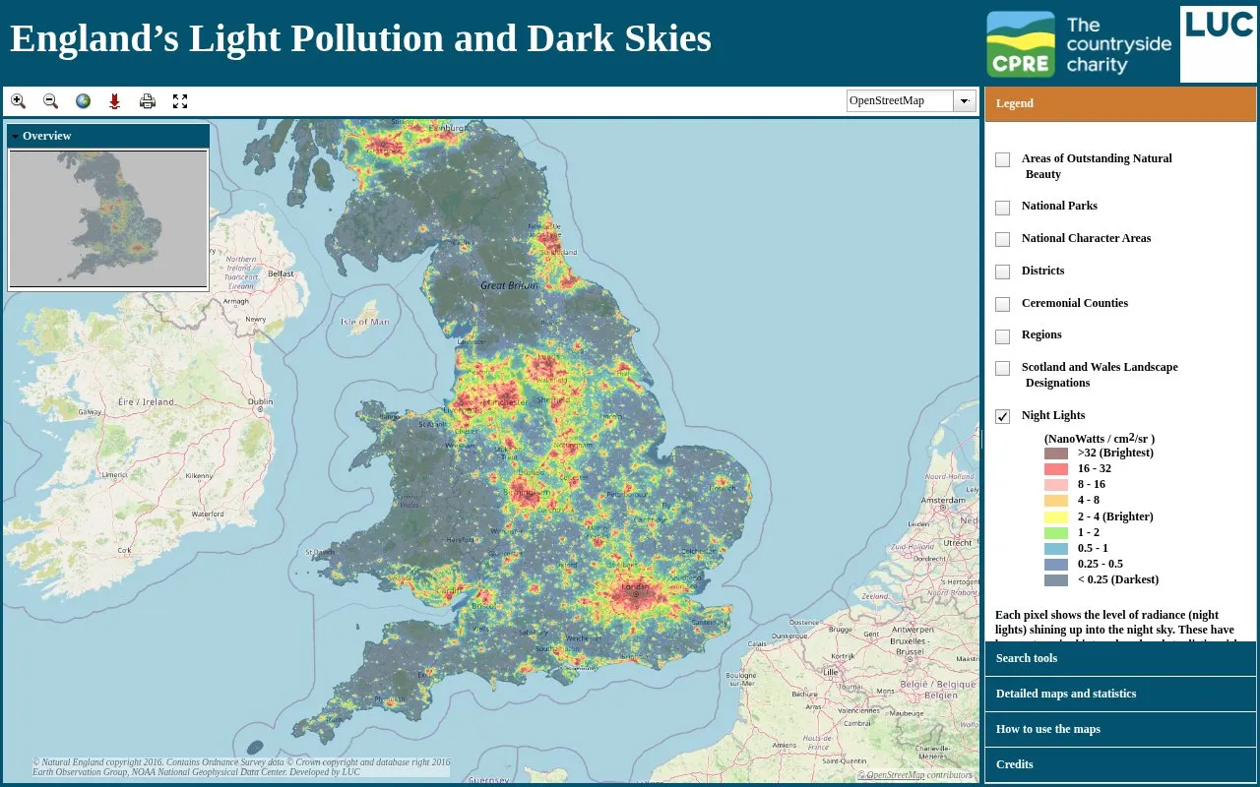Image resolution: width=1260 pixels, height=787 pixels.
Task: Click the full screen arrows icon
Action: 180,100
